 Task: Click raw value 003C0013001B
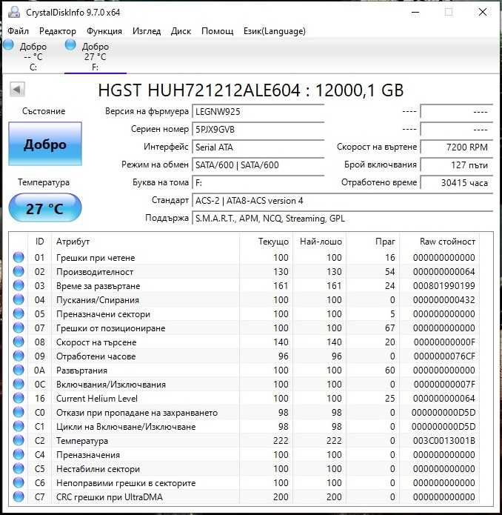tap(444, 441)
